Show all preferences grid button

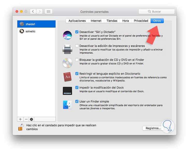(x=48, y=12)
